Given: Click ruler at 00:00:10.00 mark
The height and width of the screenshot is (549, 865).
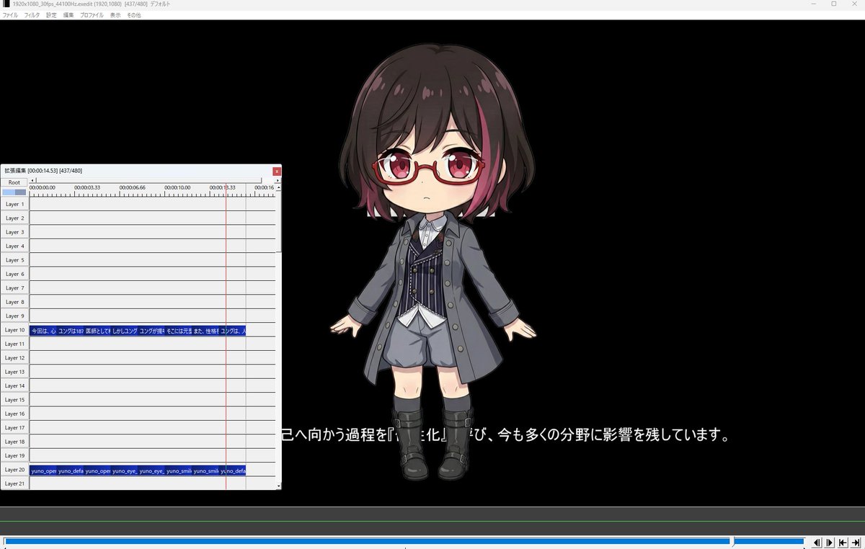Looking at the screenshot, I should pyautogui.click(x=177, y=187).
